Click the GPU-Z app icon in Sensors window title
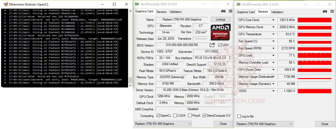Image resolution: width=336 pixels, height=129 pixels. point(238,4)
